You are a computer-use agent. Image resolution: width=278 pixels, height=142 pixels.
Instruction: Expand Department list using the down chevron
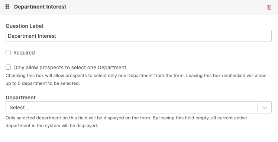pos(265,108)
